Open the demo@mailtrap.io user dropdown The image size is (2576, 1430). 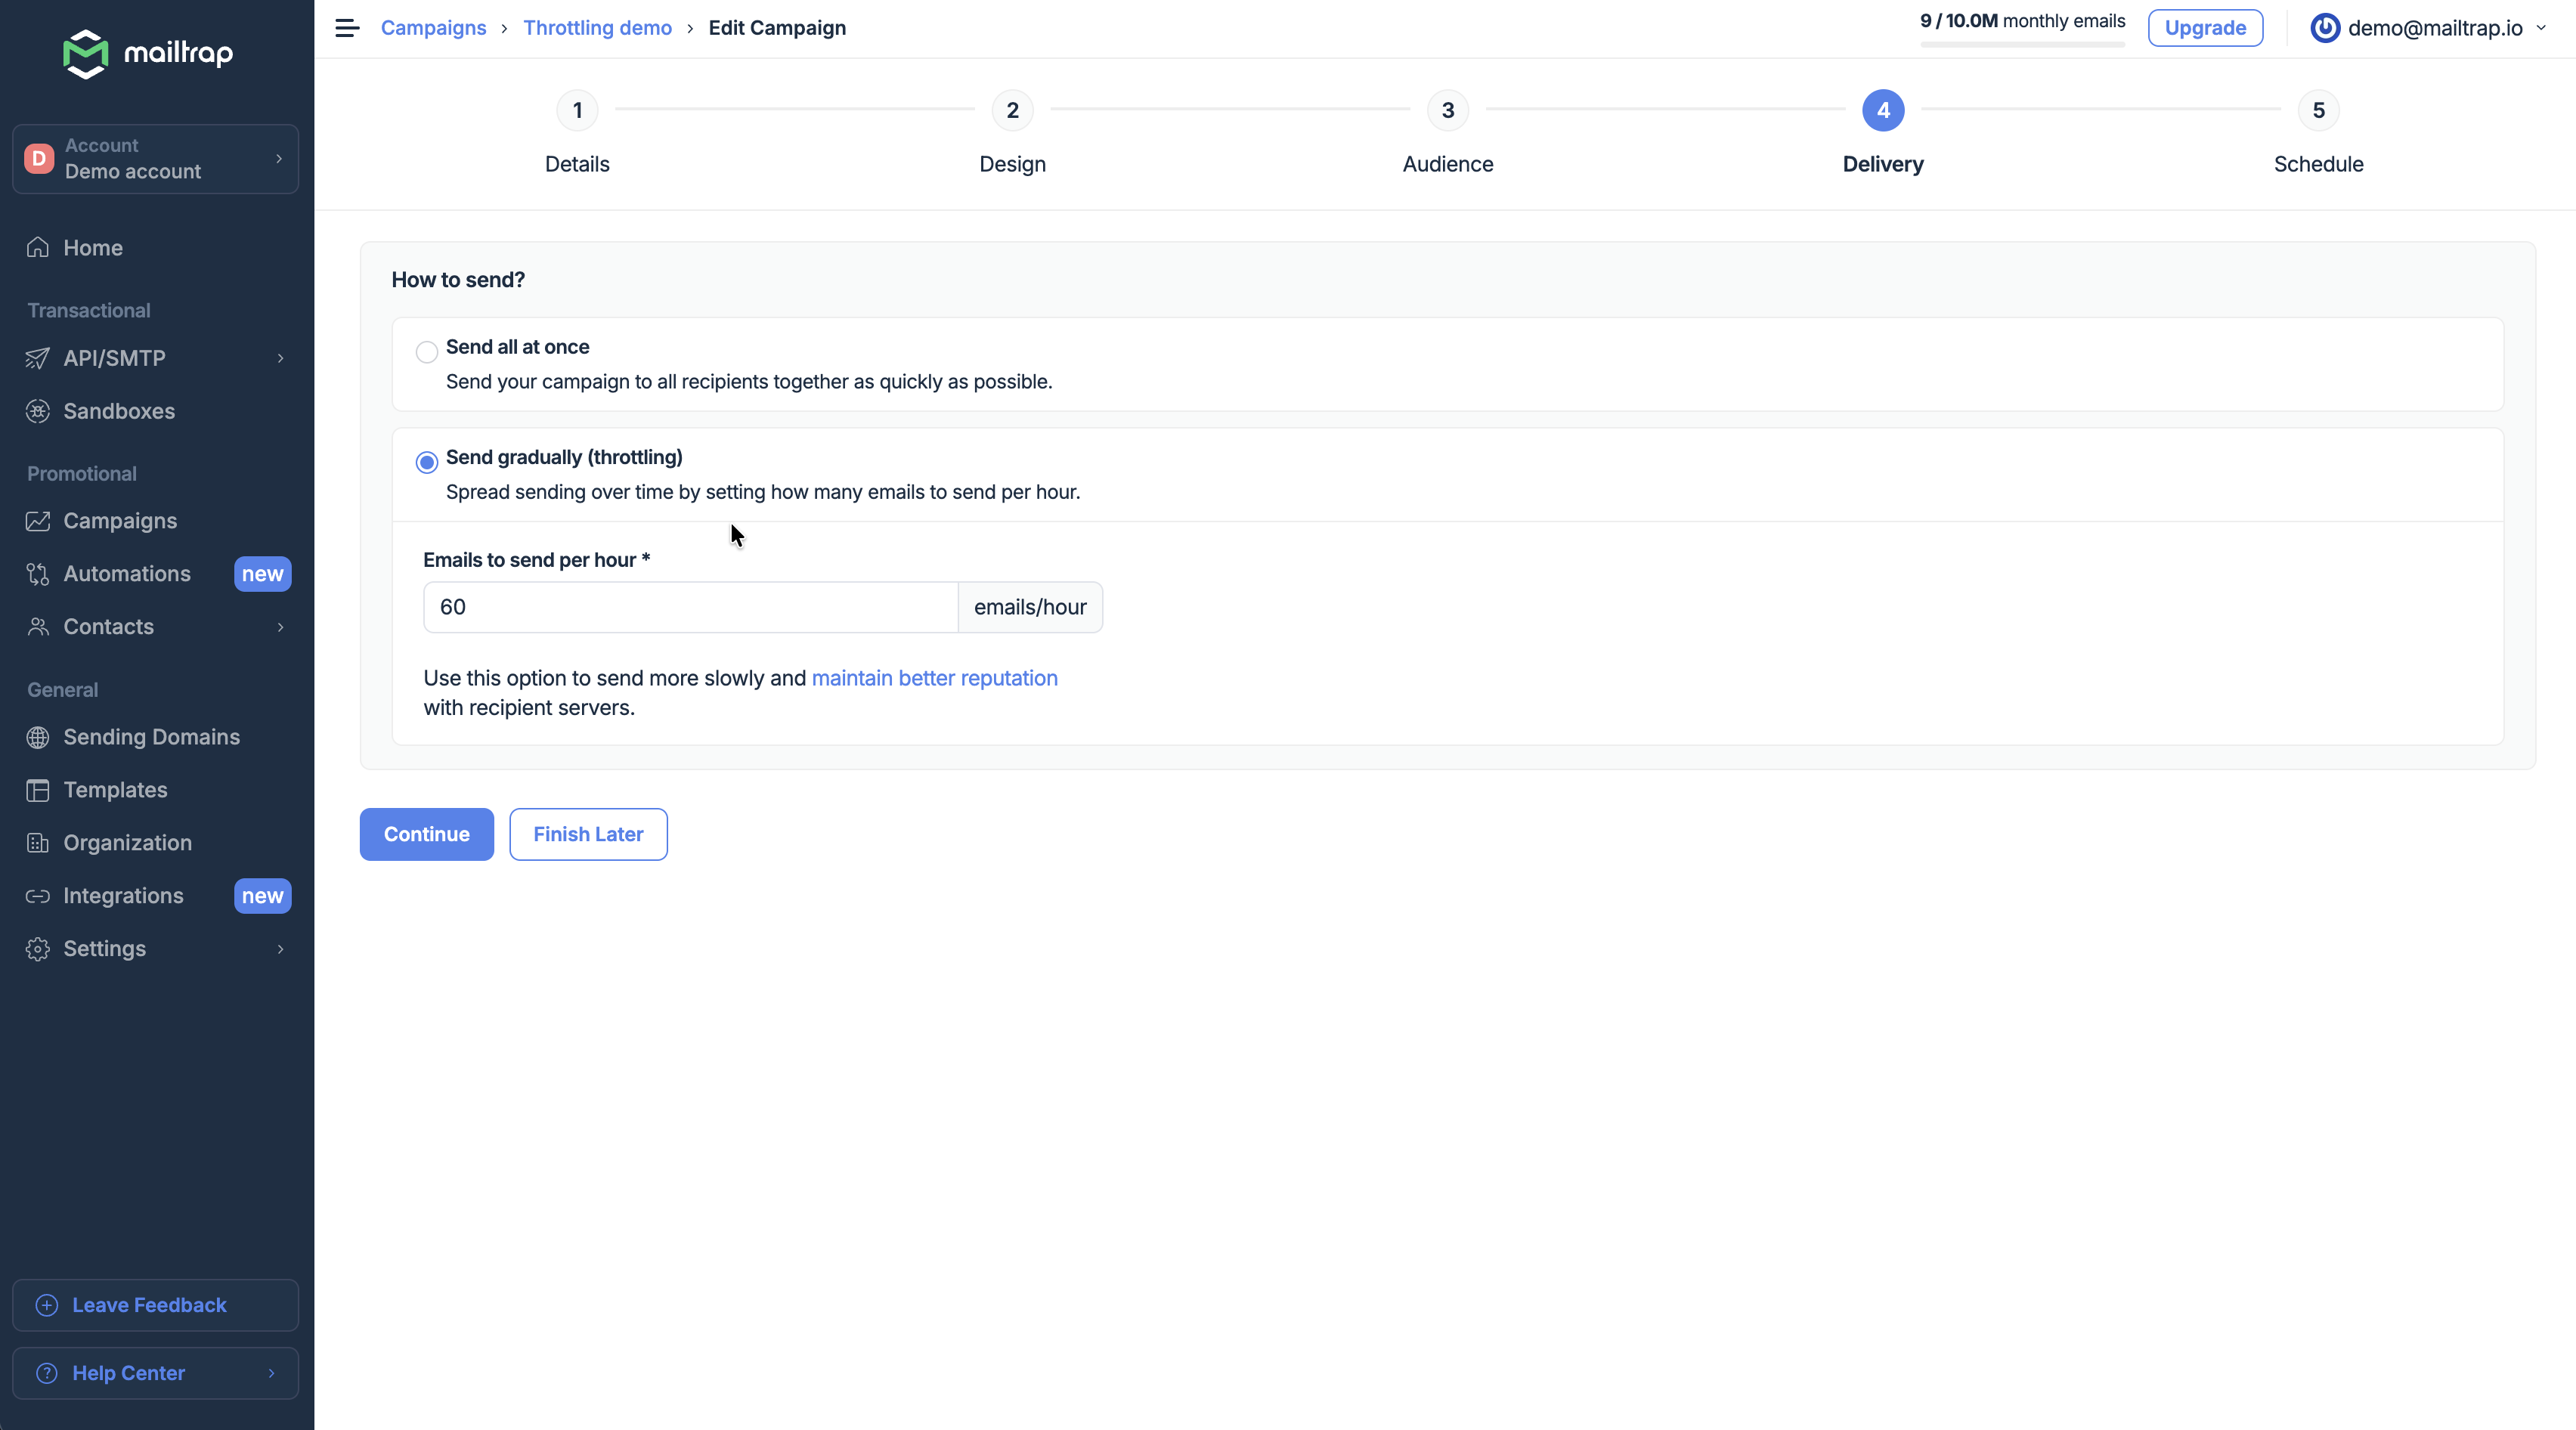pyautogui.click(x=2428, y=28)
